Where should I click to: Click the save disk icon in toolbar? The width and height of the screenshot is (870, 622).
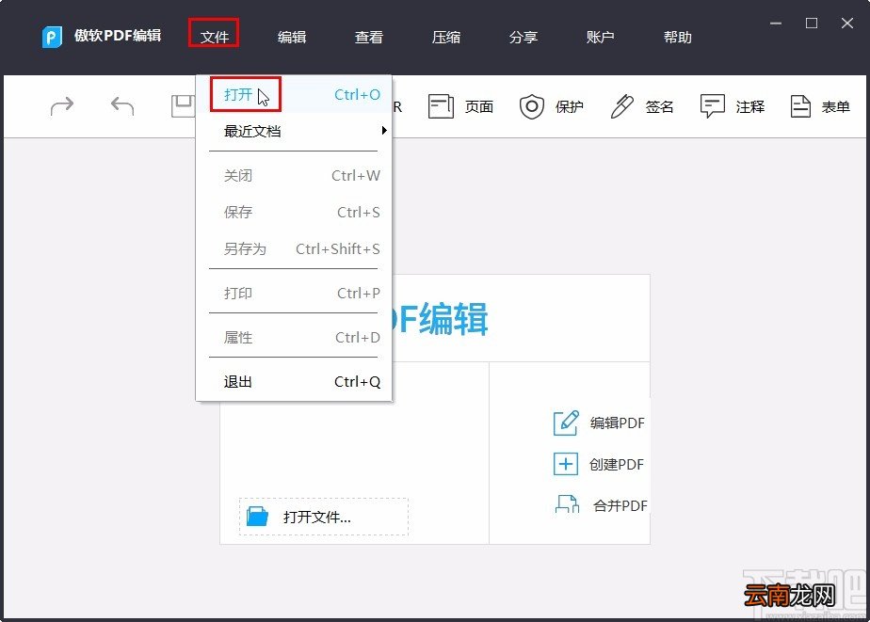coord(183,106)
